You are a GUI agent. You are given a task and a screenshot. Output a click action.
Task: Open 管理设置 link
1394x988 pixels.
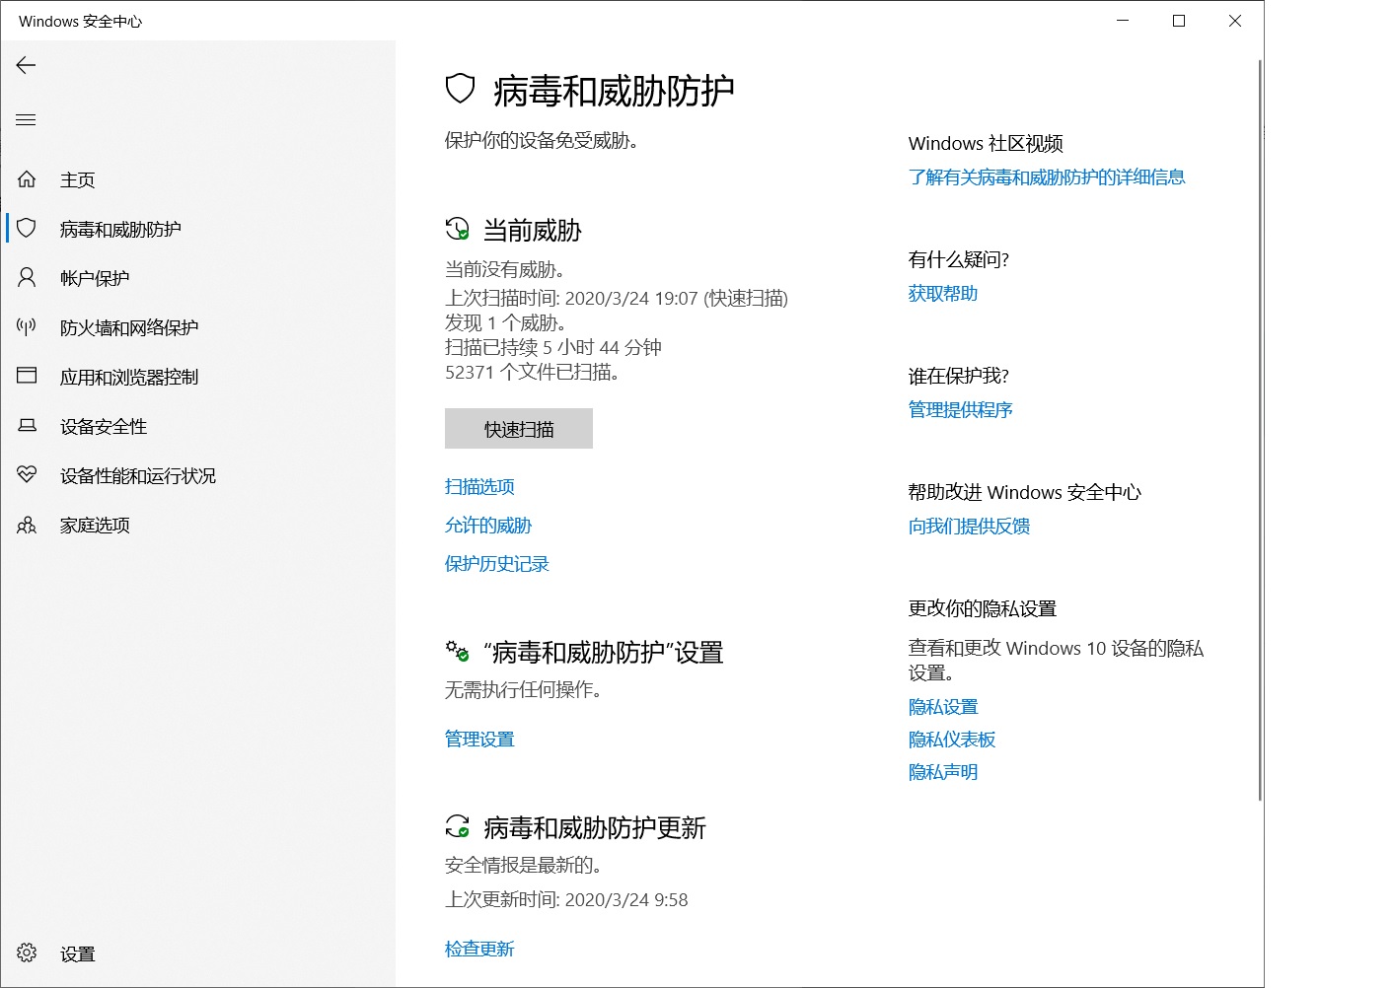pyautogui.click(x=479, y=739)
